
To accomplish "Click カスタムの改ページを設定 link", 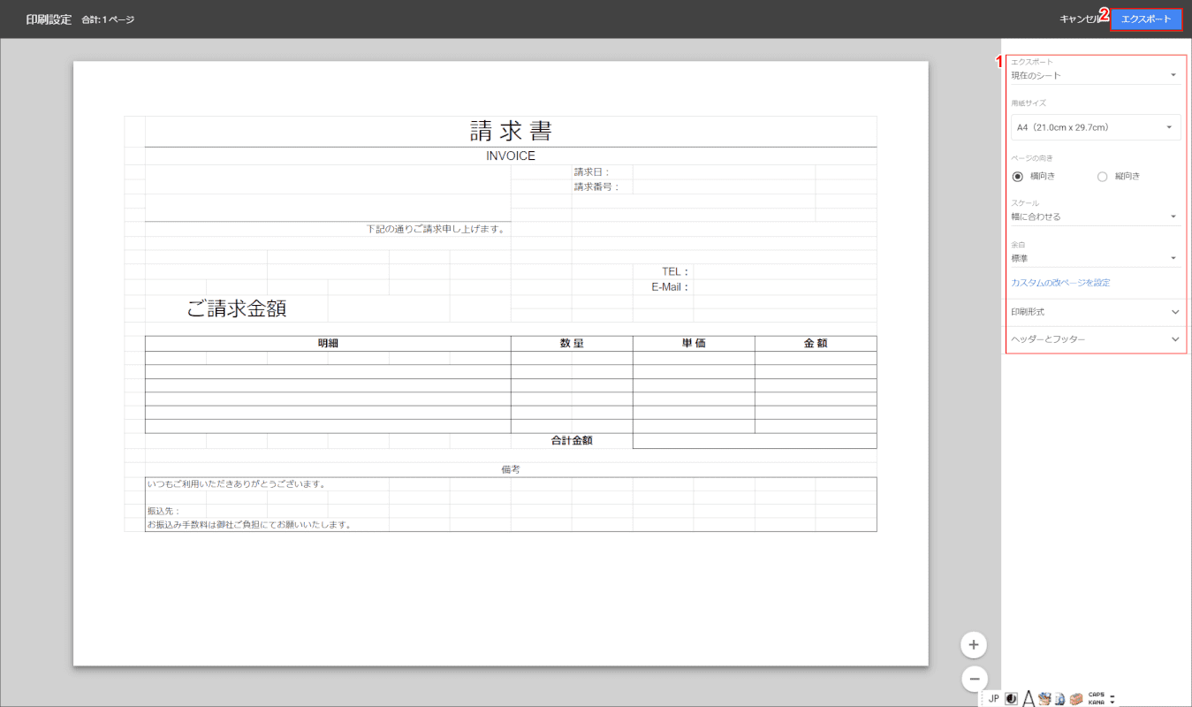I will click(1060, 283).
